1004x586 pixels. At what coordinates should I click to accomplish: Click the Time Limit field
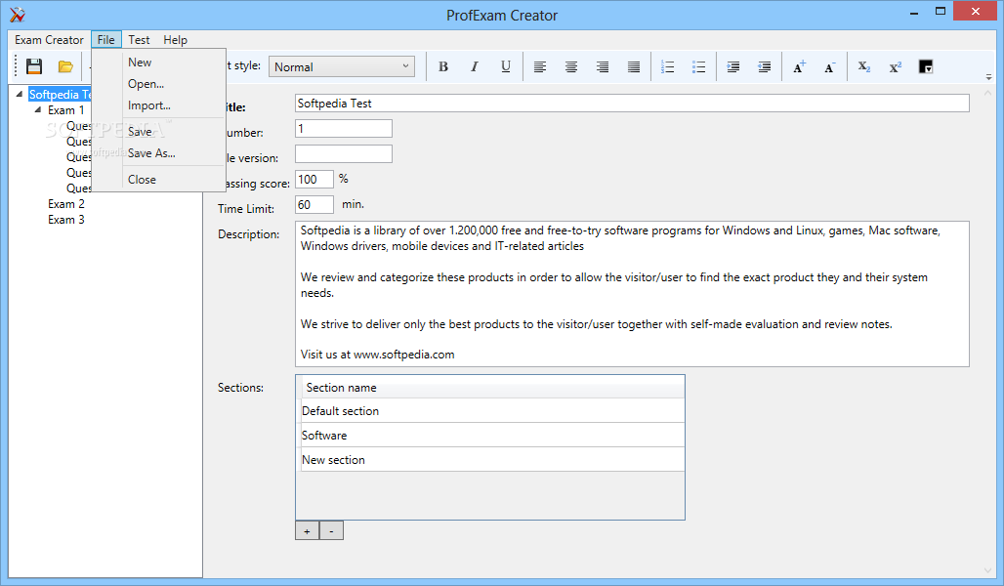tap(314, 205)
